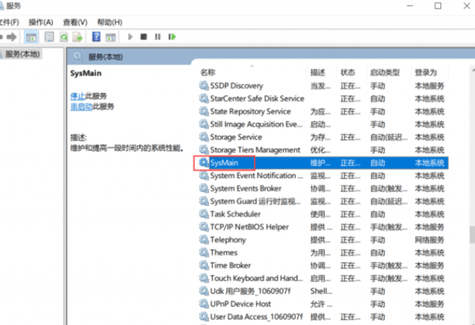The height and width of the screenshot is (325, 475).
Task: Select the Udk 用户服务_1060907f name
Action: (251, 291)
